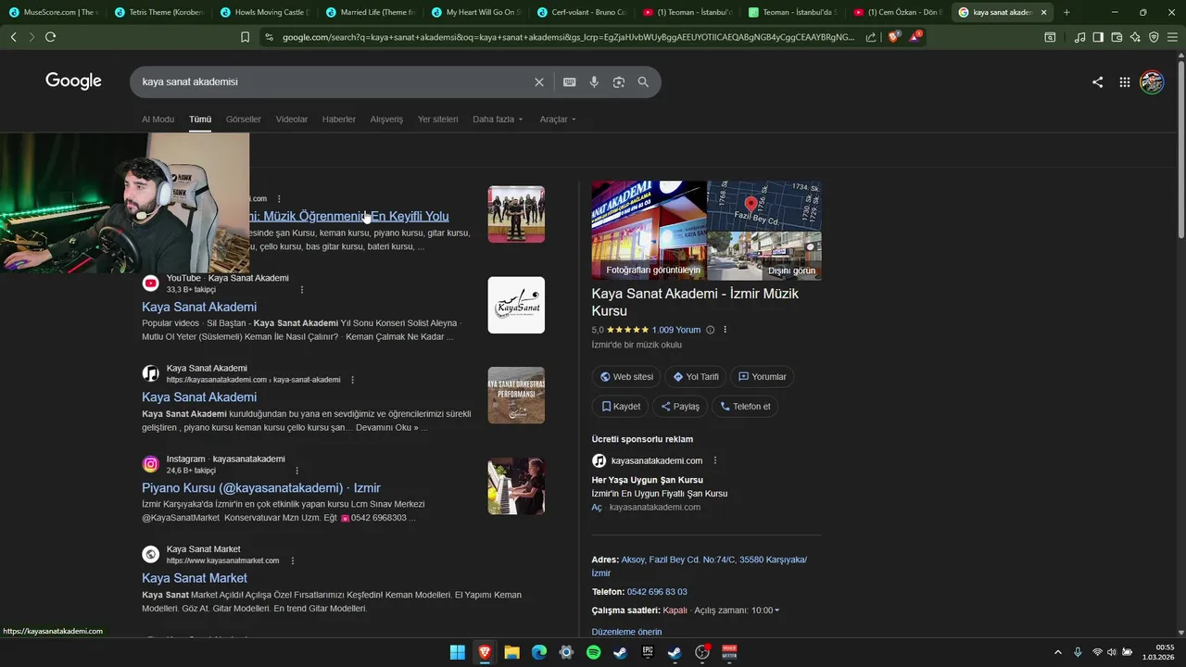Viewport: 1186px width, 667px height.
Task: Switch to the Tetris Theme browser tab
Action: click(x=160, y=13)
